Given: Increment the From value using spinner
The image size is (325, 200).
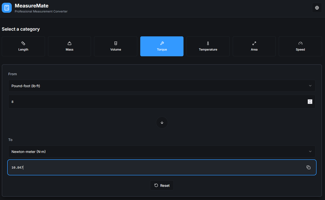Looking at the screenshot, I should pyautogui.click(x=310, y=100).
